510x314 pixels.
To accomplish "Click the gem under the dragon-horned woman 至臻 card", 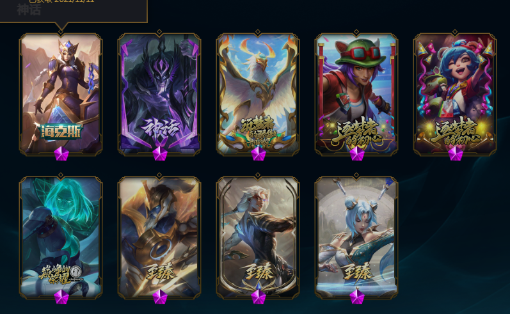I will 357,297.
